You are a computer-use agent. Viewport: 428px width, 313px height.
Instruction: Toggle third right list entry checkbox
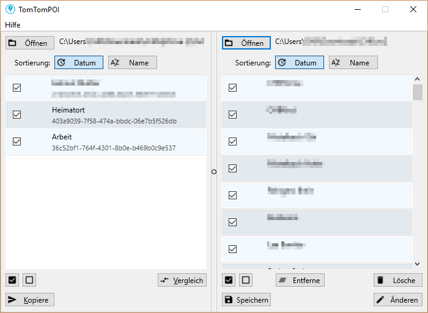(x=232, y=141)
